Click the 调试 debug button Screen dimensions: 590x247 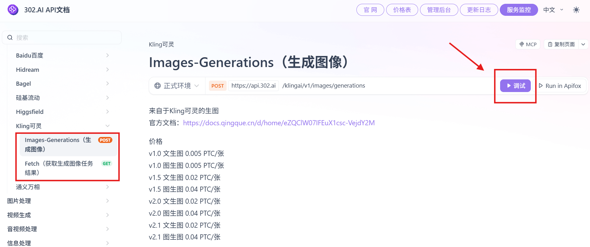[515, 86]
